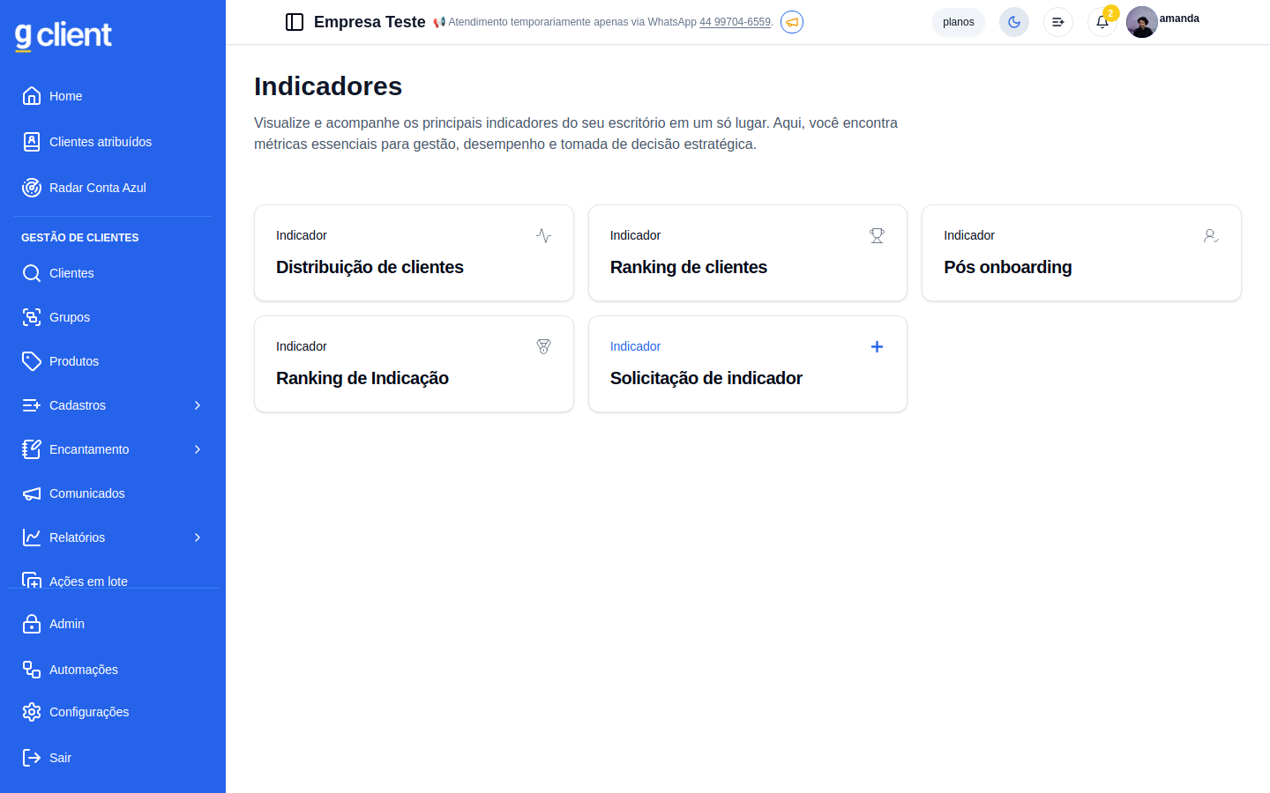Click the medal icon on Ranking de Indicação
The height and width of the screenshot is (793, 1270).
543,346
